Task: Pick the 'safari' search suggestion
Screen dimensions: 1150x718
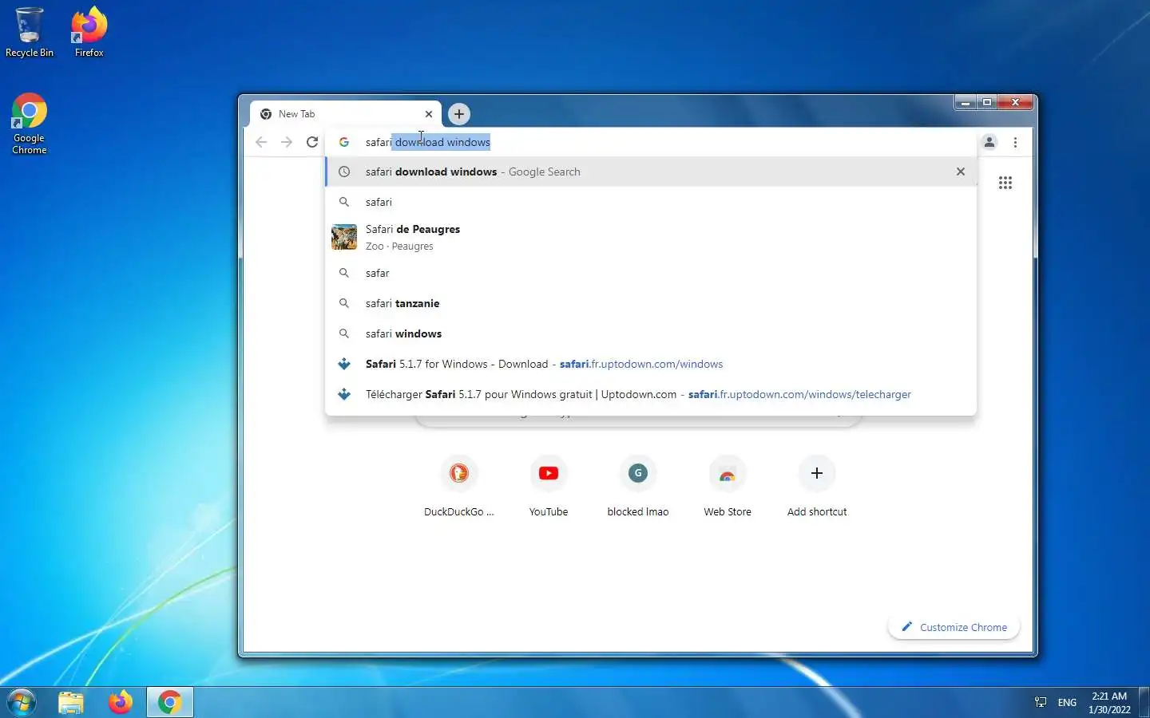Action: [x=651, y=202]
